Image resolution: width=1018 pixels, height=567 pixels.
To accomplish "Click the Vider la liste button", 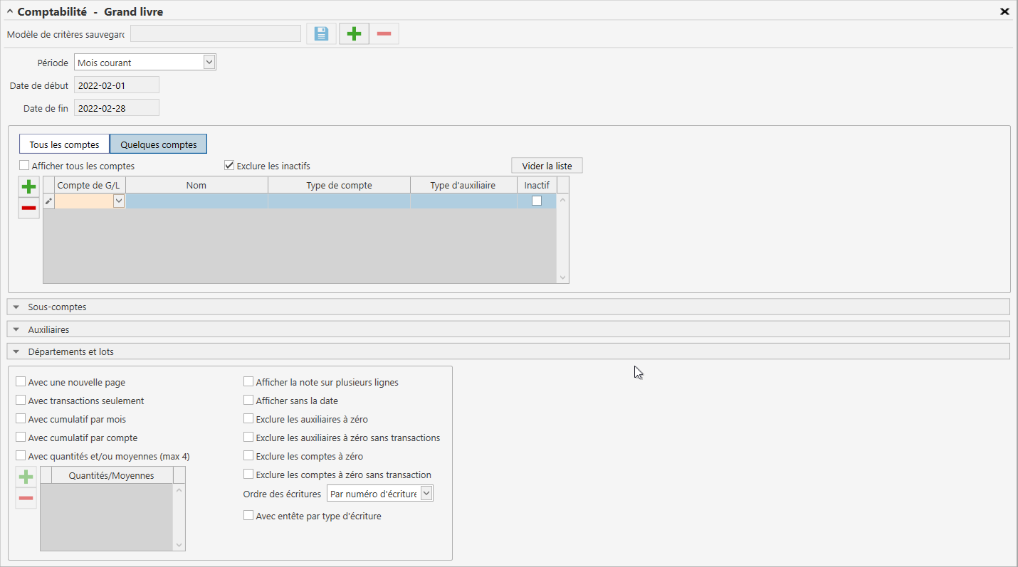I will click(x=547, y=166).
